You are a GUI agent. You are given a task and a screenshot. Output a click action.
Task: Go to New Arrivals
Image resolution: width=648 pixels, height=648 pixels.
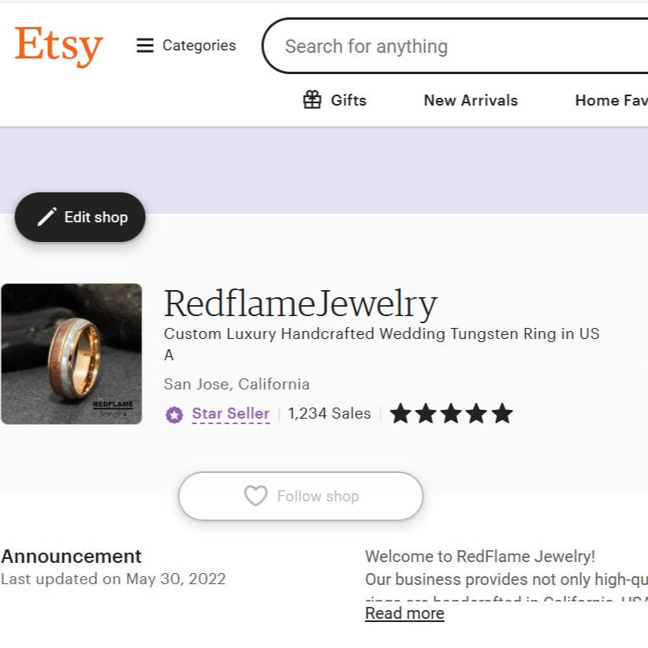point(471,100)
